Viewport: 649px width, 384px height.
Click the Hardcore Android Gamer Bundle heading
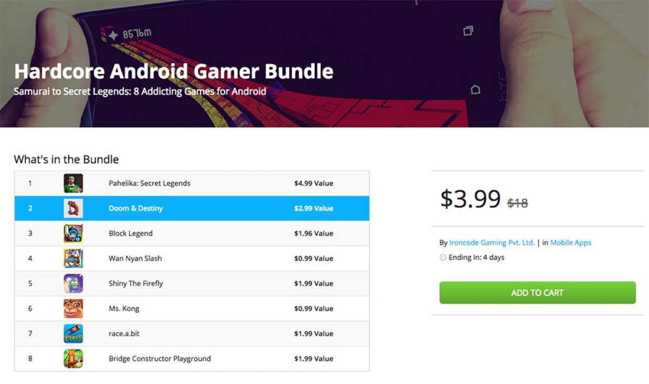pos(174,71)
